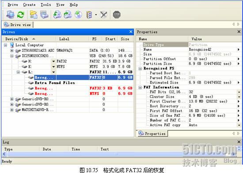Viewport: 243px width, 173px height.
Task: Click the open image toolbar icon
Action: point(68,15)
